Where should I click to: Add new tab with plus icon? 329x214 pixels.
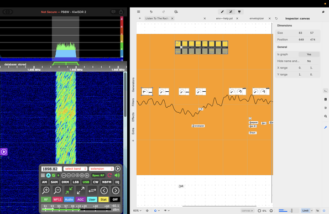tap(140, 18)
